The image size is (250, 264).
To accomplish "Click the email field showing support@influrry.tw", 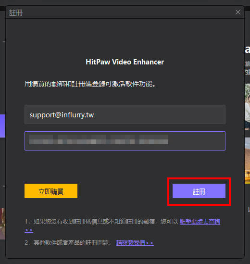I will [125, 114].
